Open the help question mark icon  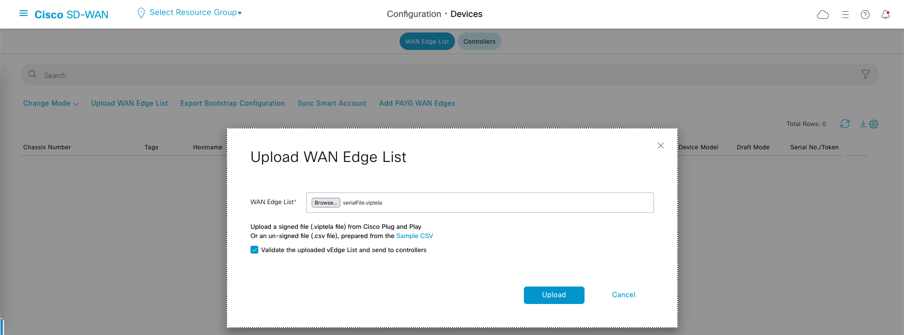click(x=865, y=15)
